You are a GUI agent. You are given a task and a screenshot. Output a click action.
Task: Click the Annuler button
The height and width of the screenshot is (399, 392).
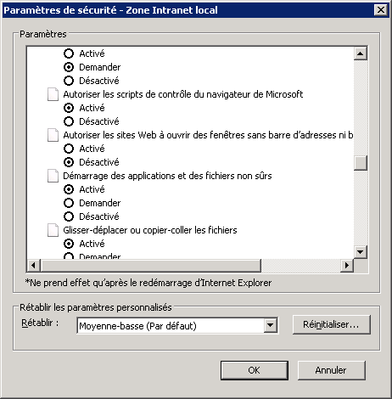331,370
